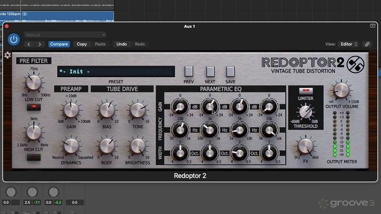Viewport: 381px width, 214px height.
Task: Click the BODY knob
Action: point(107,146)
